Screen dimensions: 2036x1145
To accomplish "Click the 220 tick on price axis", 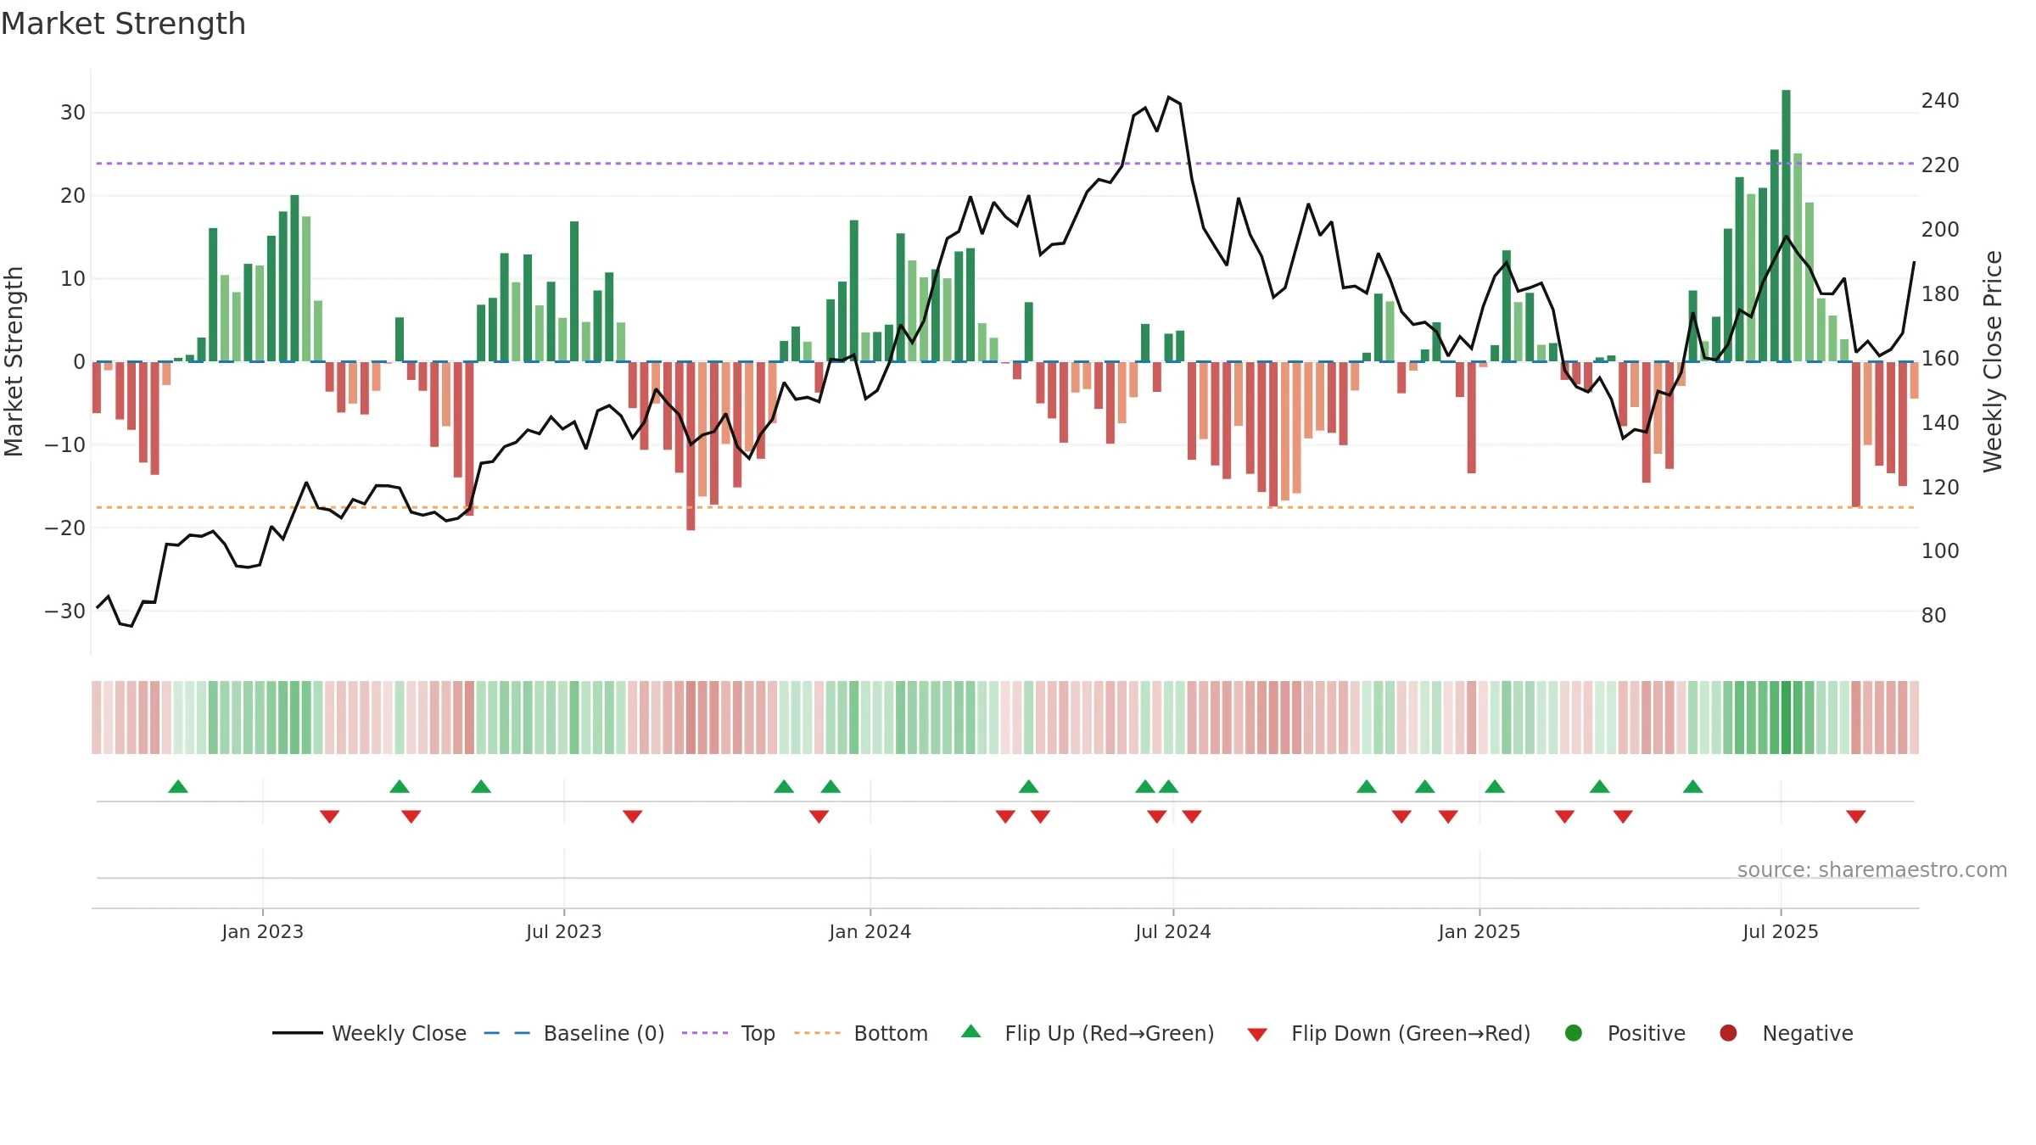I will pyautogui.click(x=1940, y=165).
